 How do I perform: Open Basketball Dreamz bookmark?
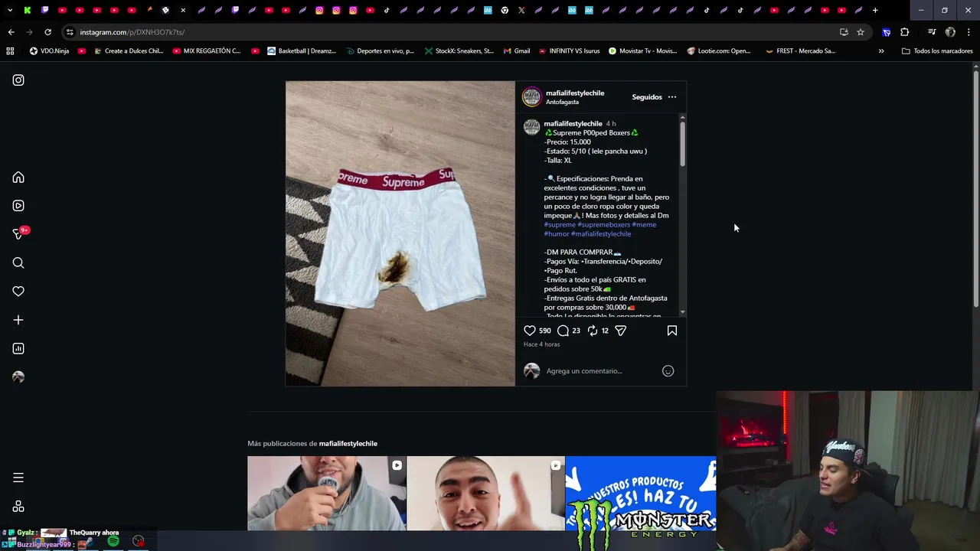302,51
